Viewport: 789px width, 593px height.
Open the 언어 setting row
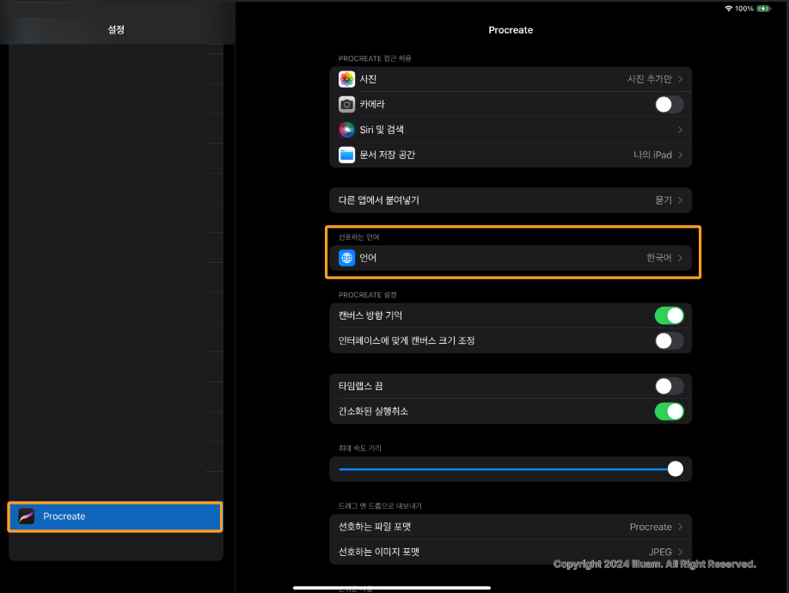point(511,258)
